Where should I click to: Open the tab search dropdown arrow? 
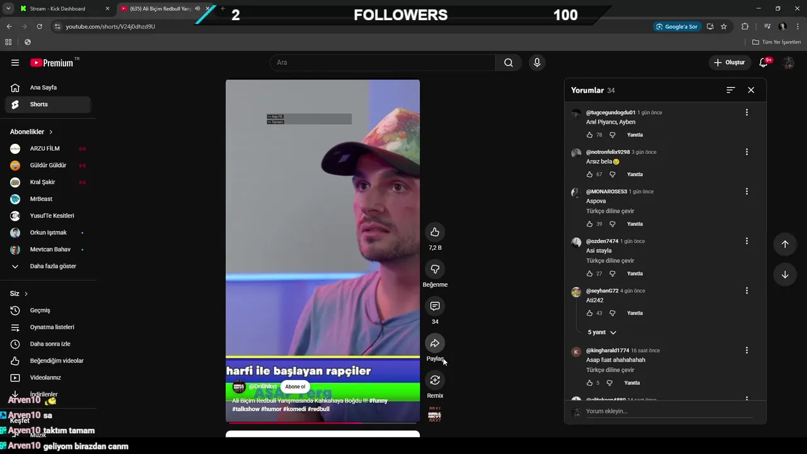click(8, 9)
